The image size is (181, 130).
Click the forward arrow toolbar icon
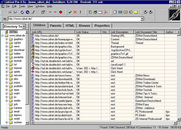56,12
